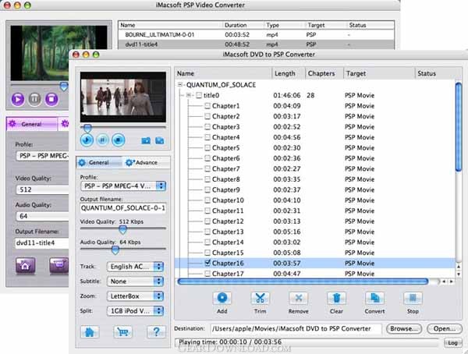The height and width of the screenshot is (354, 468).
Task: Click the Trim scissors icon
Action: pyautogui.click(x=260, y=298)
